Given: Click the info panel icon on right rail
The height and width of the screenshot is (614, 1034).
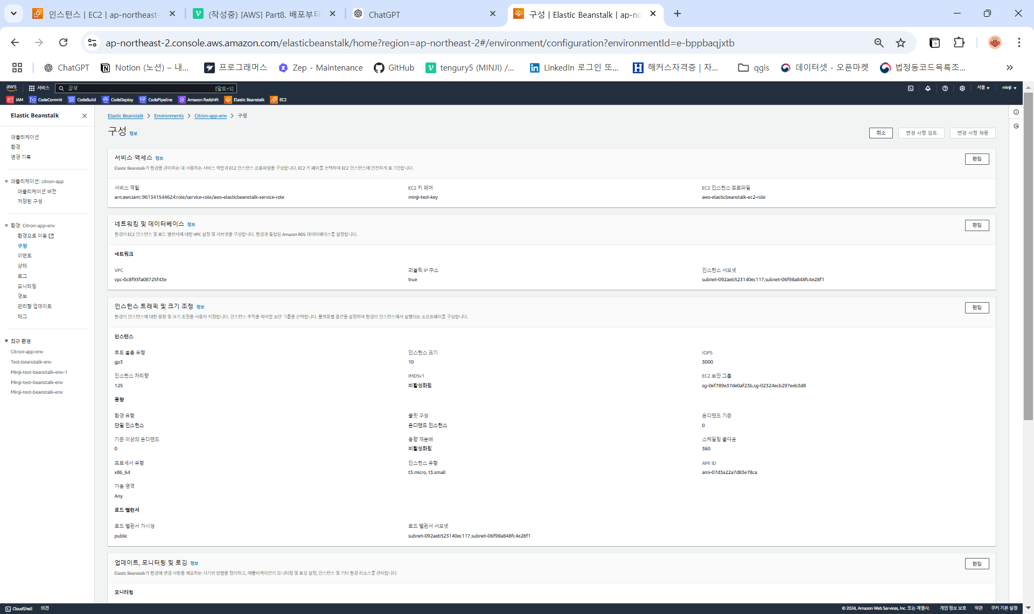Looking at the screenshot, I should 1016,113.
